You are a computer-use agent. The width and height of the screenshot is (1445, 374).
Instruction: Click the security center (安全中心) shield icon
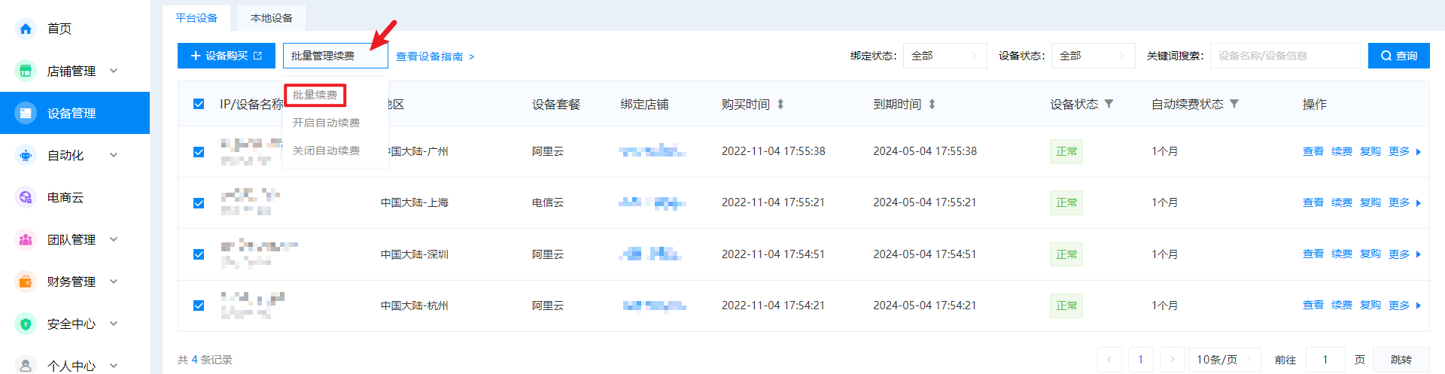tap(26, 324)
